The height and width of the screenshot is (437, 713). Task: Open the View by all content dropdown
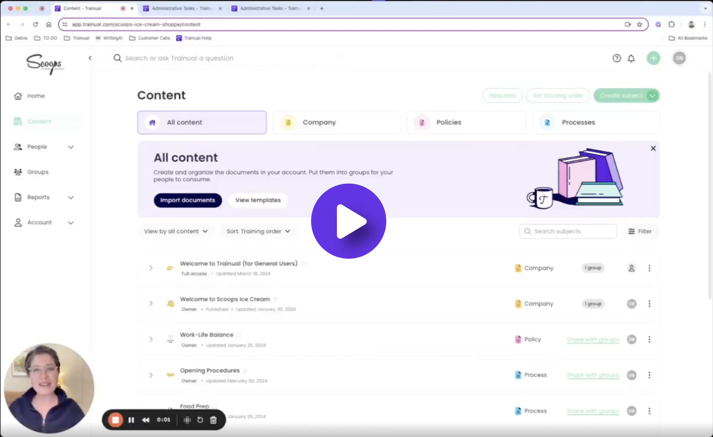176,231
